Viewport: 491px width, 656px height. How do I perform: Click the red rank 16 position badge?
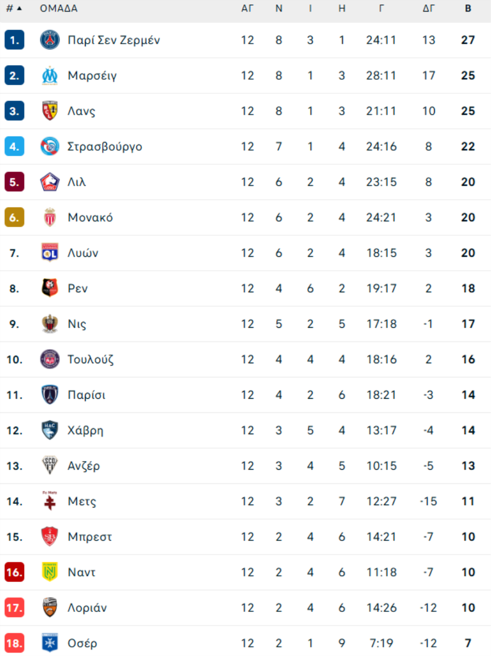14,572
